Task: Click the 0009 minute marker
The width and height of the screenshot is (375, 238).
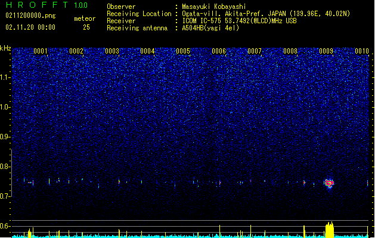Action: (326, 51)
